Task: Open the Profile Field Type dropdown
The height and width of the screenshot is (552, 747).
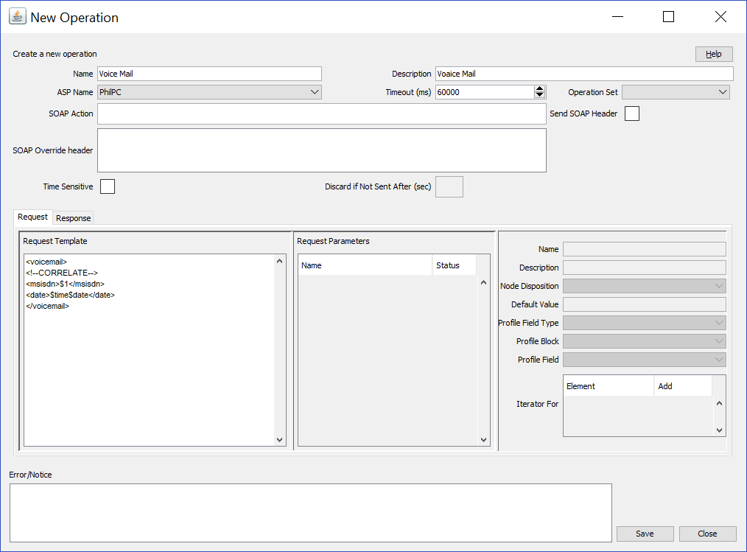Action: point(644,323)
